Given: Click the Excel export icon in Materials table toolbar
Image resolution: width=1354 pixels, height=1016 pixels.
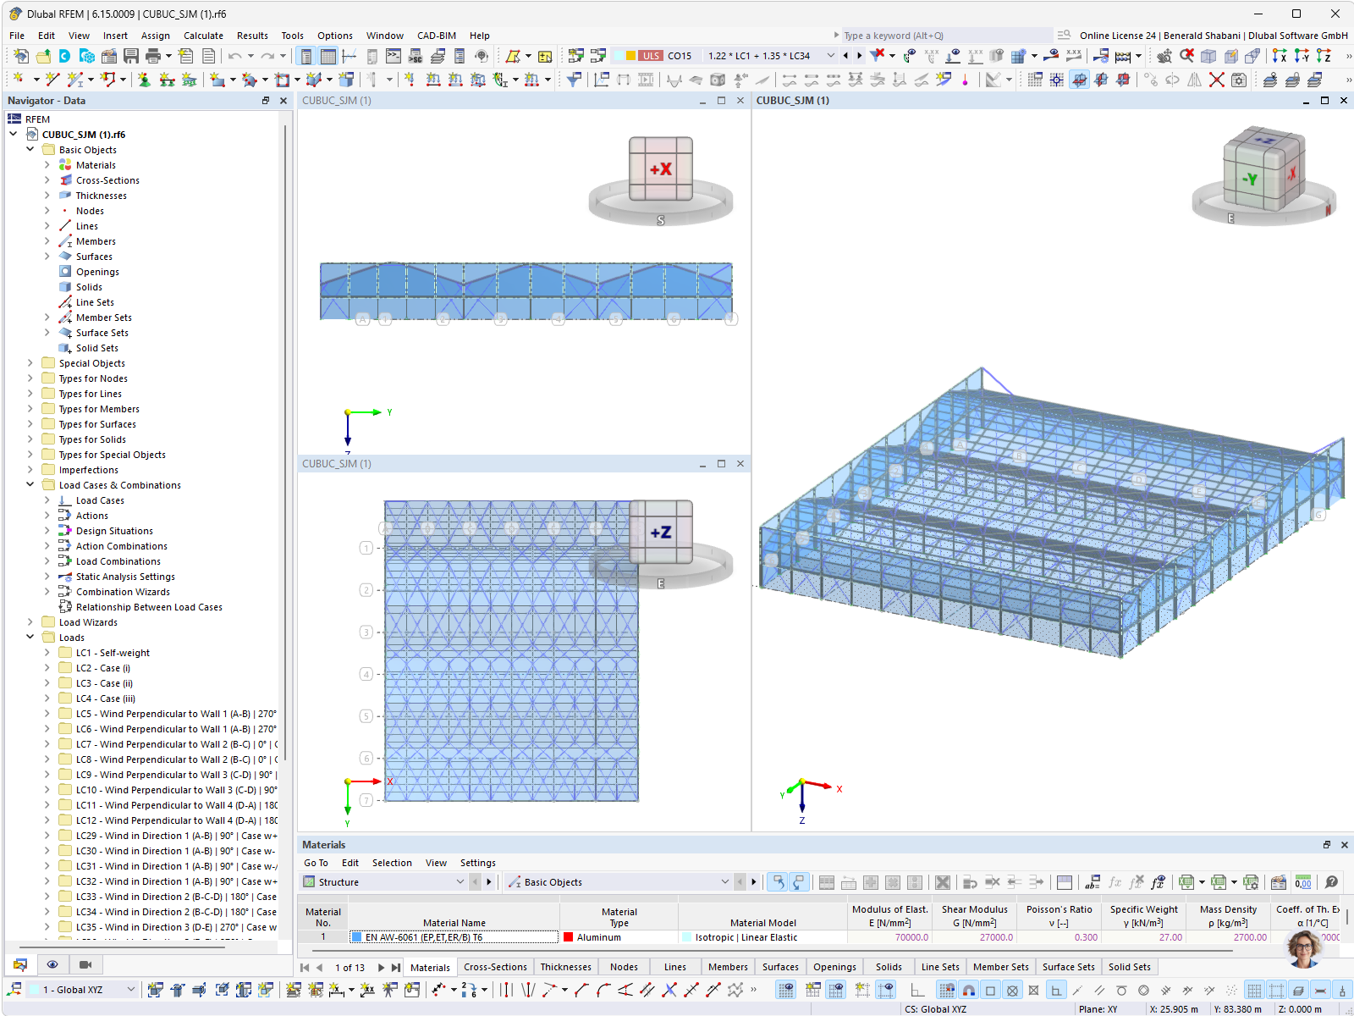Looking at the screenshot, I should pyautogui.click(x=1186, y=882).
